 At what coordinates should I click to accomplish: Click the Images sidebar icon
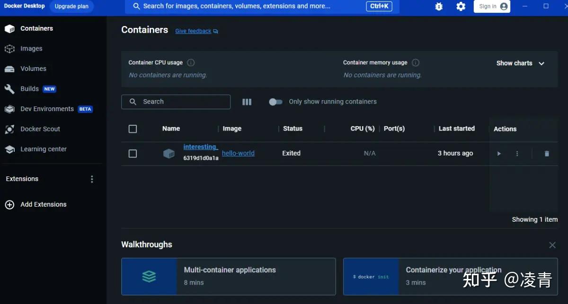(x=9, y=49)
